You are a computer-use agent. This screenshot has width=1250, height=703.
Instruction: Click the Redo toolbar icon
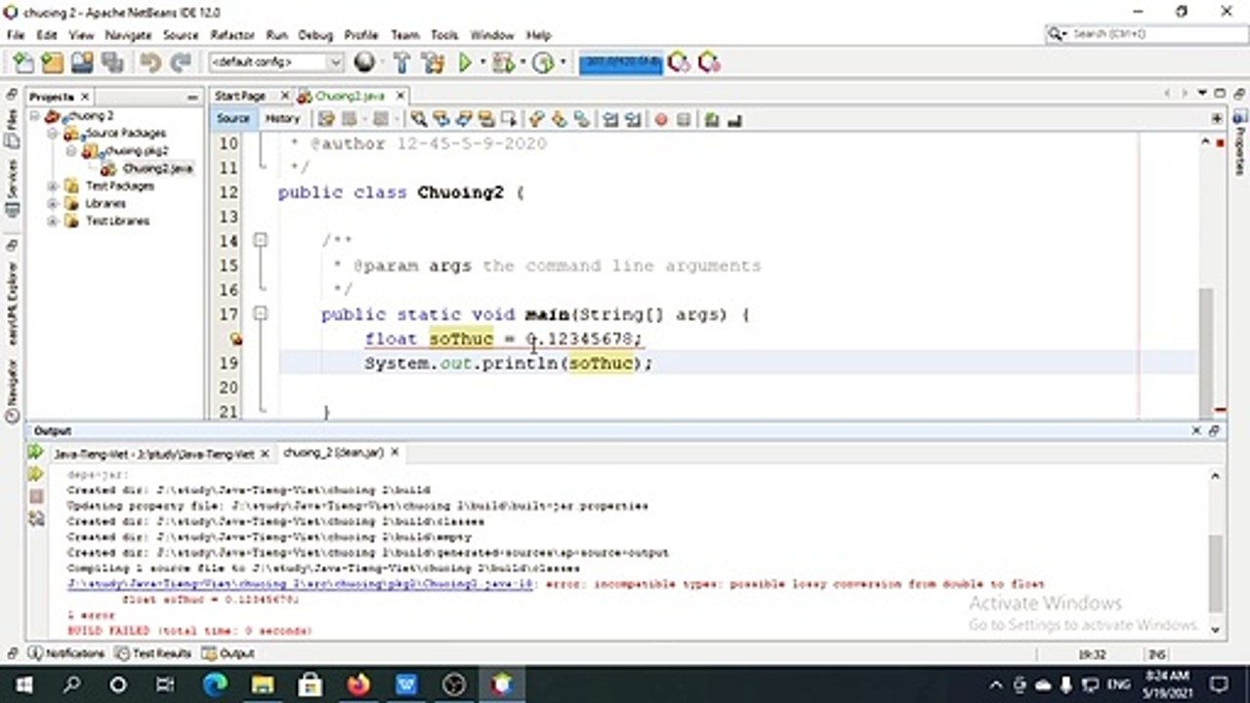(x=181, y=62)
